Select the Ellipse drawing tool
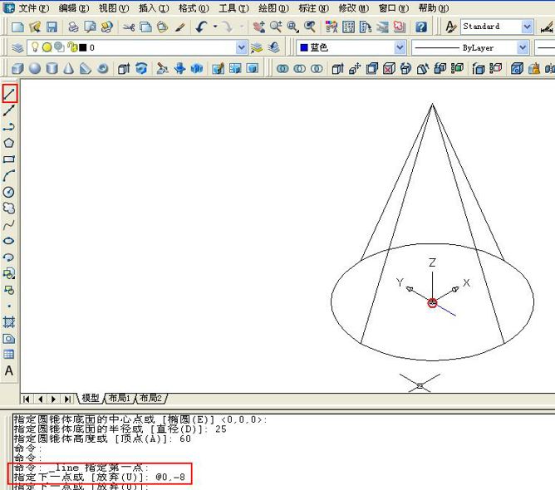The width and height of the screenshot is (555, 490). click(9, 241)
